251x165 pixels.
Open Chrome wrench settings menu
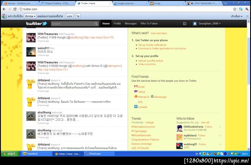[247, 9]
